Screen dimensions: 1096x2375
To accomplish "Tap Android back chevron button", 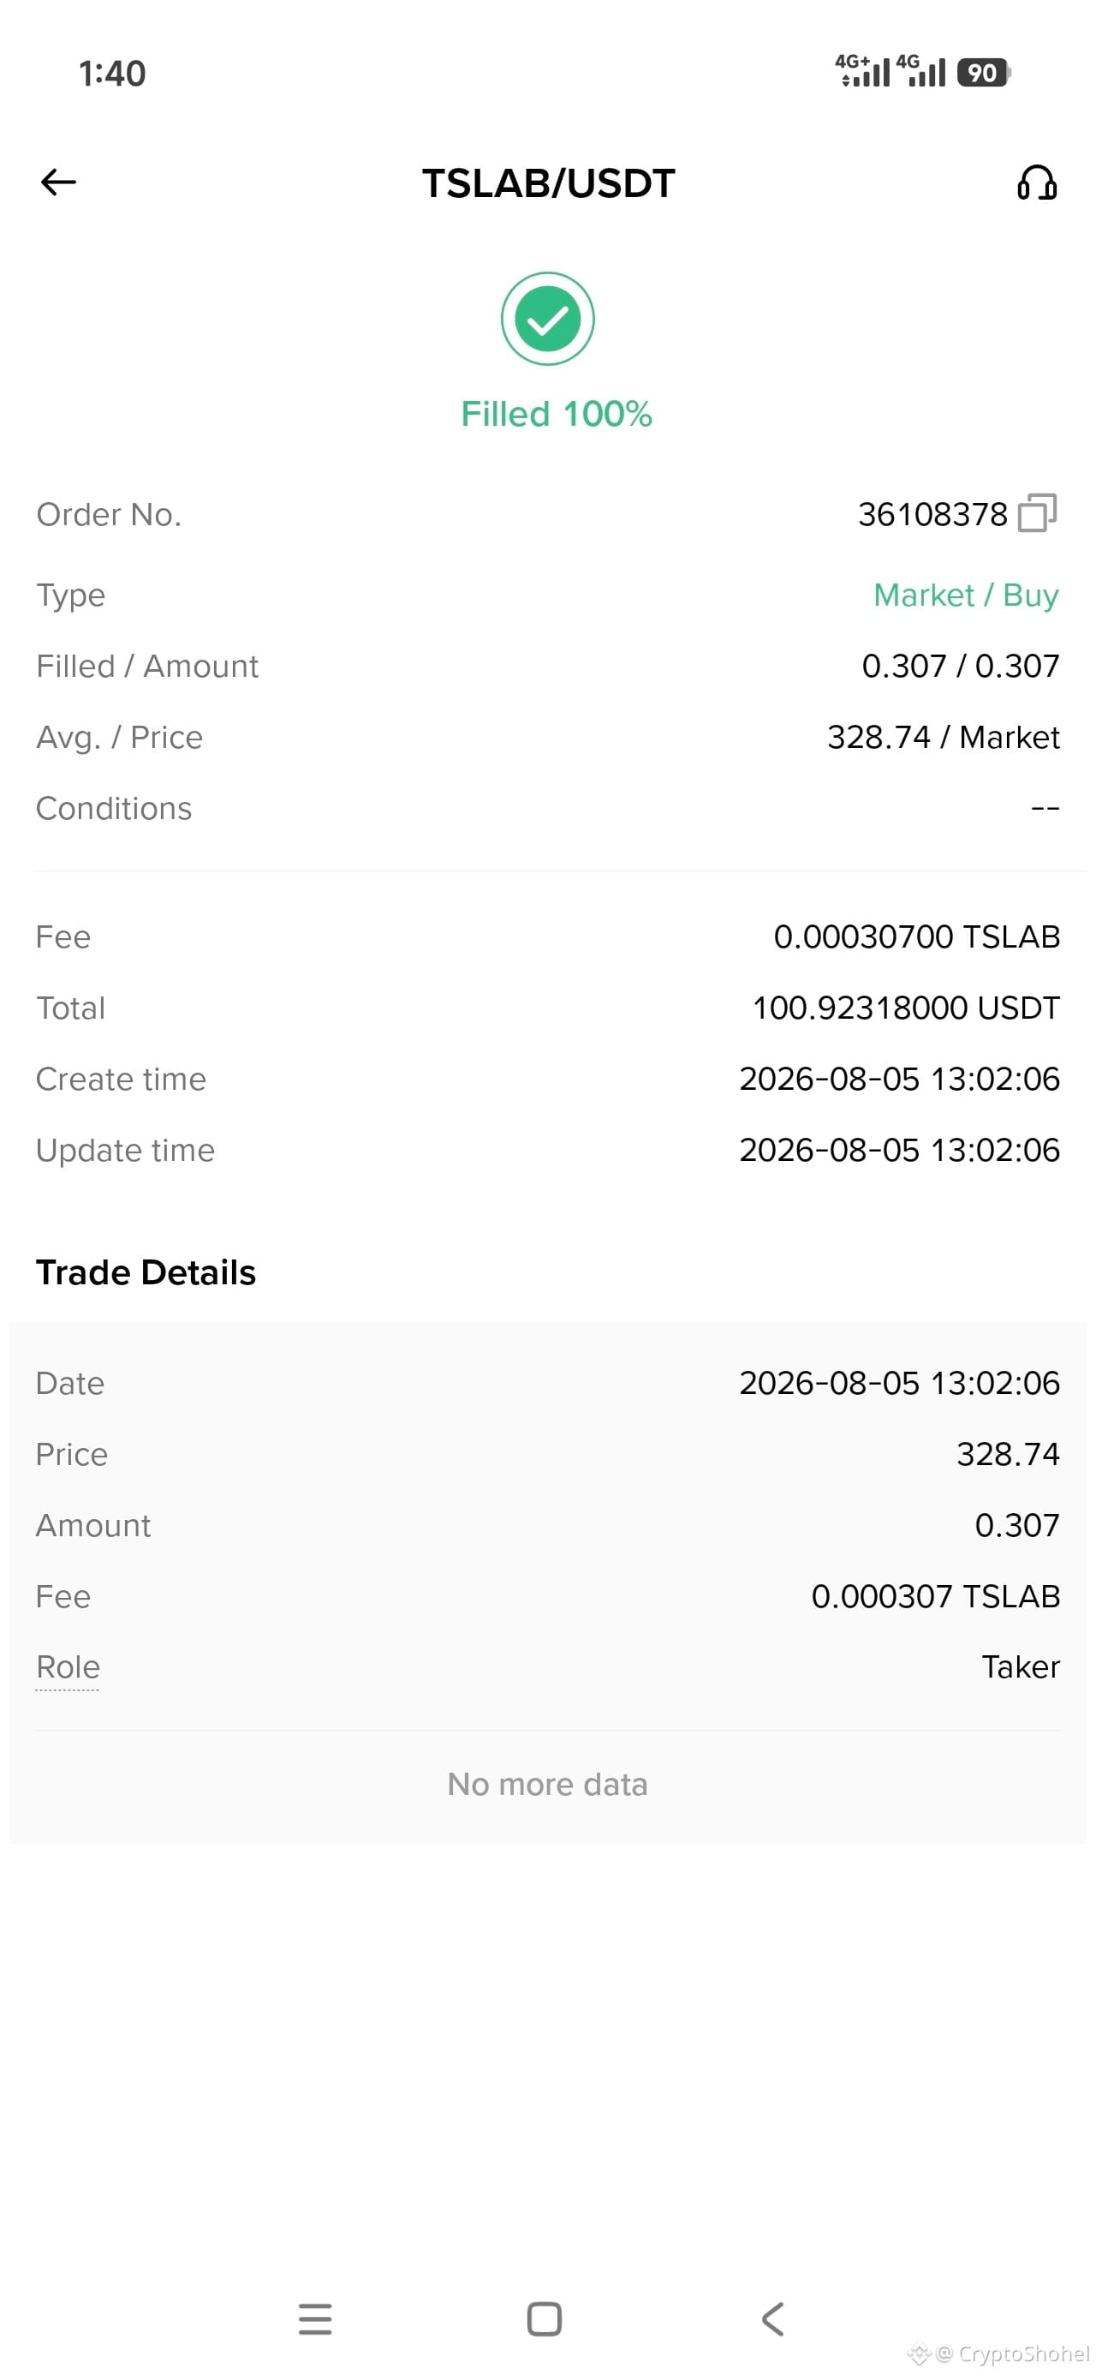I will [x=772, y=2318].
